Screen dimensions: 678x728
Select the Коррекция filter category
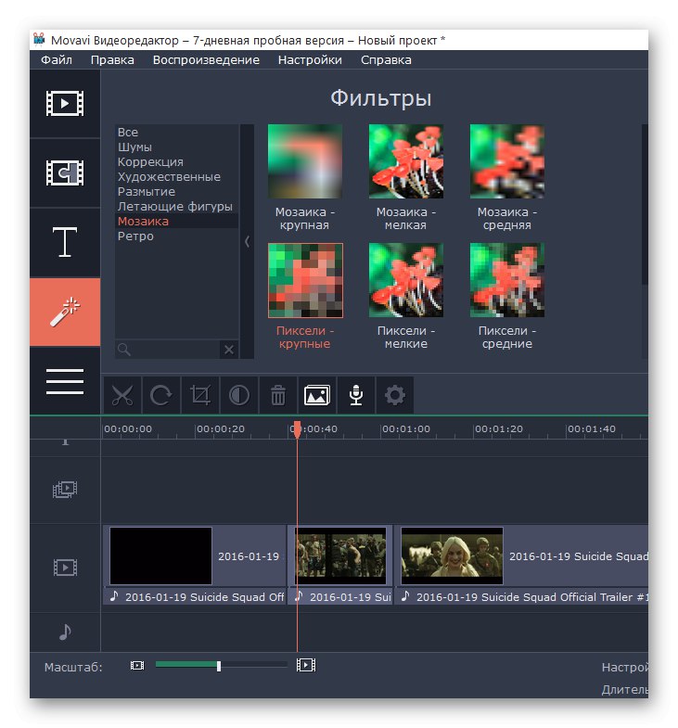click(176, 162)
